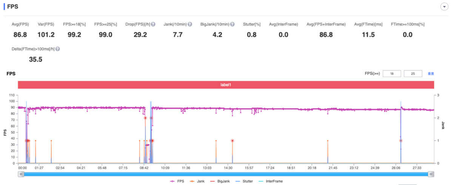This screenshot has height=185, width=453.
Task: Open help icon beside BigJank(/10min)
Action: pyautogui.click(x=232, y=24)
